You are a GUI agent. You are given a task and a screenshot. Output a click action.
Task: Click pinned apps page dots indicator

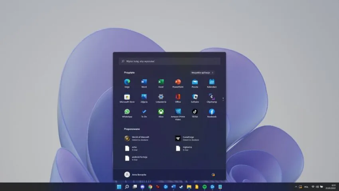tap(223, 99)
